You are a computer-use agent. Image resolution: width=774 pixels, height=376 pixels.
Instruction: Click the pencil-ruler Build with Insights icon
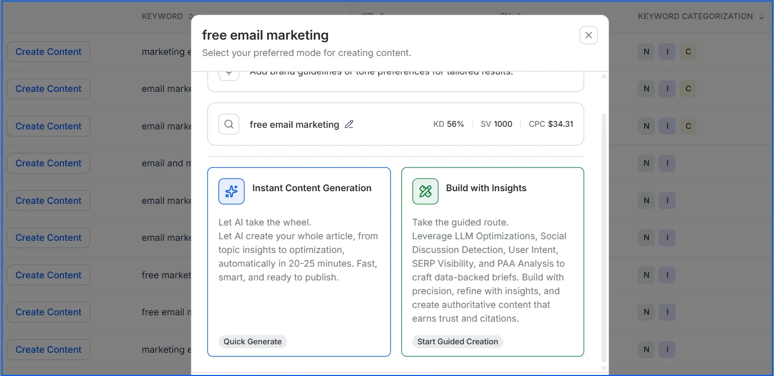click(426, 191)
